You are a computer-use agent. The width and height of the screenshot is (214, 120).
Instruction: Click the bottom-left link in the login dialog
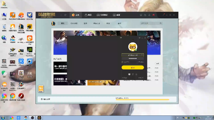124,78
